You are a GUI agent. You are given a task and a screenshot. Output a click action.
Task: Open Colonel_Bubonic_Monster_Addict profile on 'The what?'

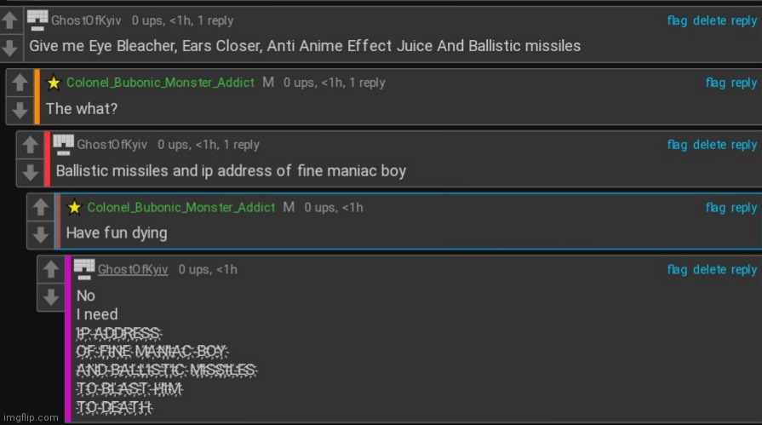click(160, 83)
